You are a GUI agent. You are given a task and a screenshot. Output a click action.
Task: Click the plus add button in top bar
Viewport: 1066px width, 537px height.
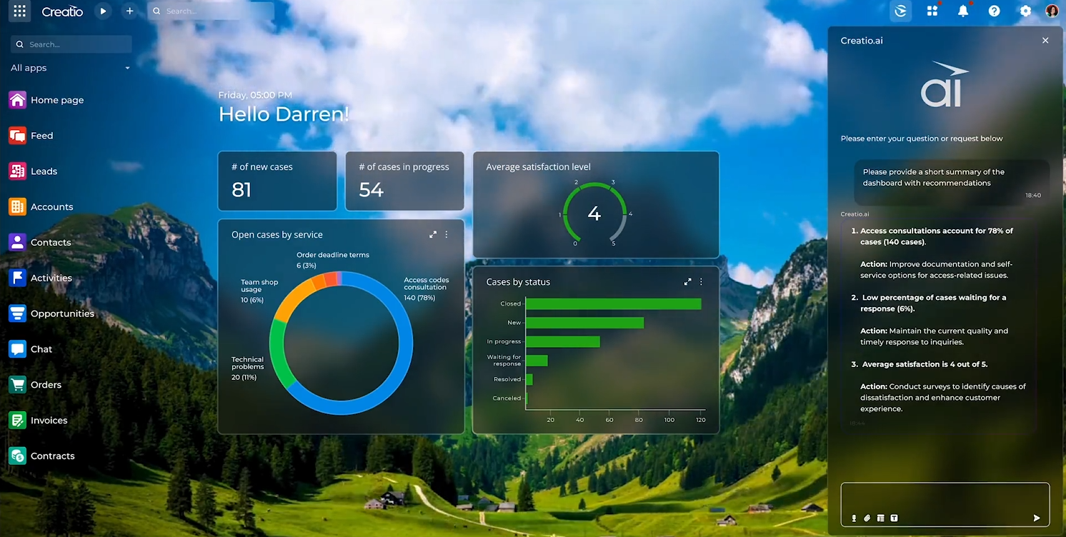129,11
